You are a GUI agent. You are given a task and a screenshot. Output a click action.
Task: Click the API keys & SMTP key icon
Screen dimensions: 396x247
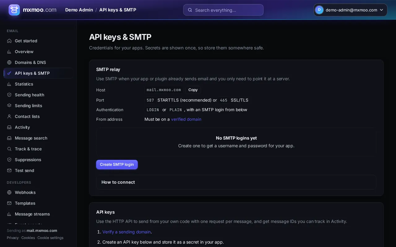coord(9,73)
